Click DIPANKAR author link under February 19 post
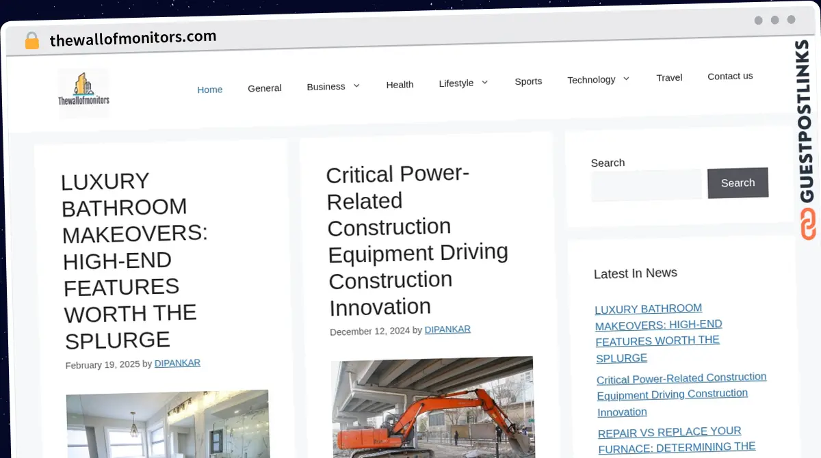Viewport: 821px width, 458px height. coord(177,363)
